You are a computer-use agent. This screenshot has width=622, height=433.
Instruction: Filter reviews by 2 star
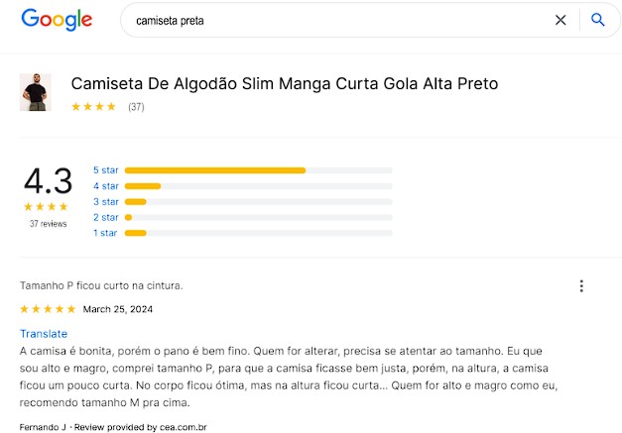[x=105, y=217]
